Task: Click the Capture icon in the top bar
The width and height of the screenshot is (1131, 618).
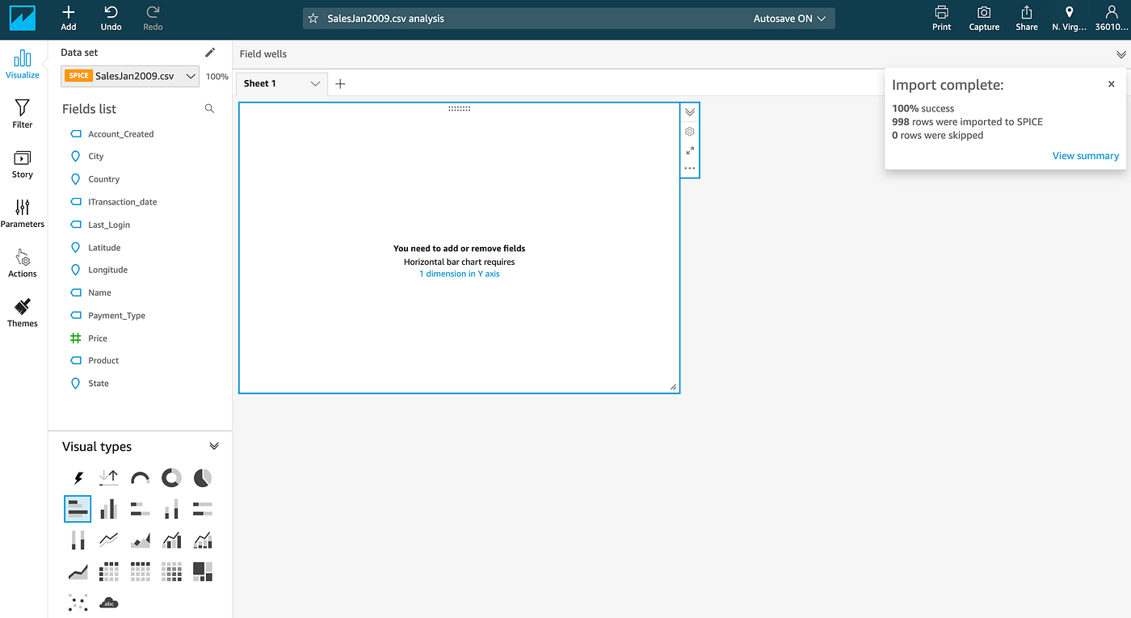Action: [x=983, y=18]
